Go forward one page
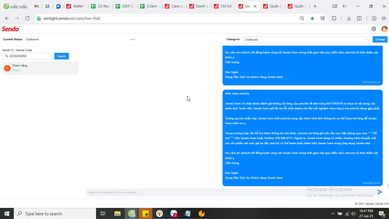Screen dimensions: 389x219 tap(17, 18)
